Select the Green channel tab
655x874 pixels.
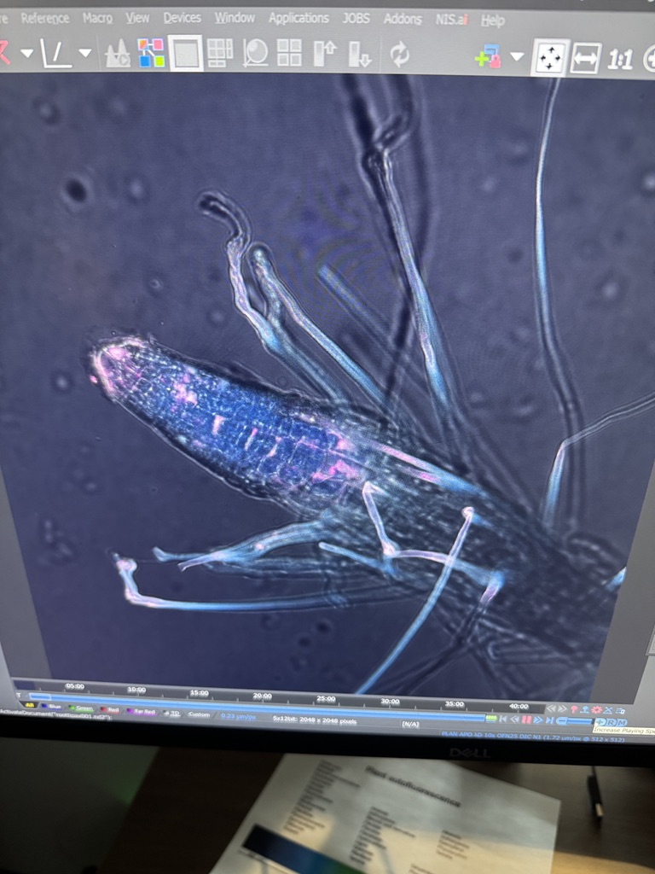click(81, 708)
